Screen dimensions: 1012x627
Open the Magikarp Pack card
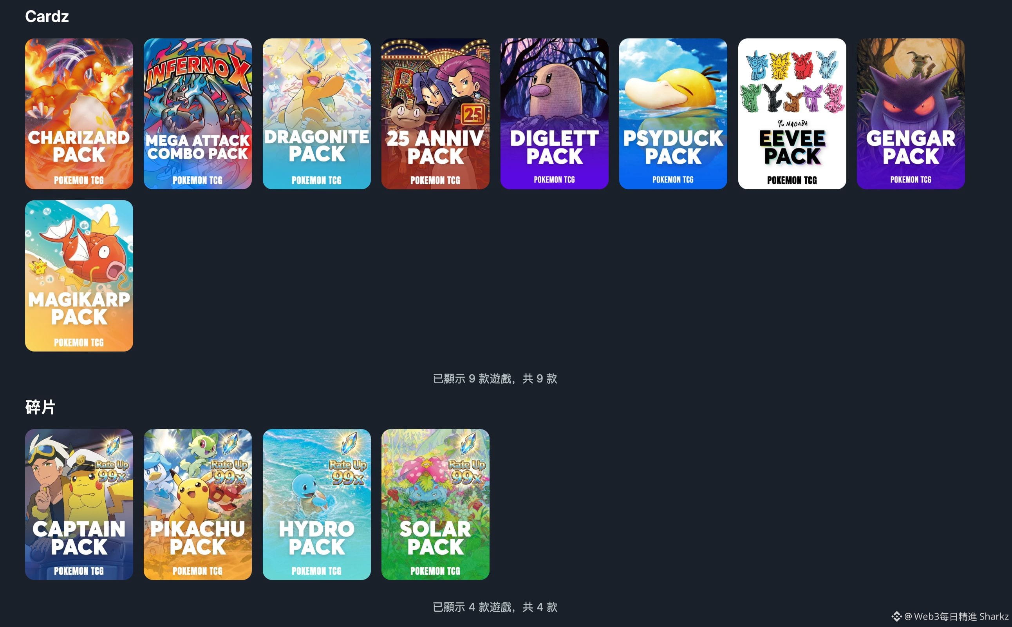point(79,276)
